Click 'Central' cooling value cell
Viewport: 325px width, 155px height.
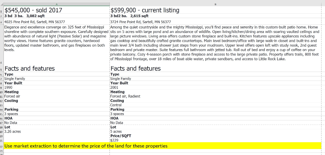coord(216,105)
